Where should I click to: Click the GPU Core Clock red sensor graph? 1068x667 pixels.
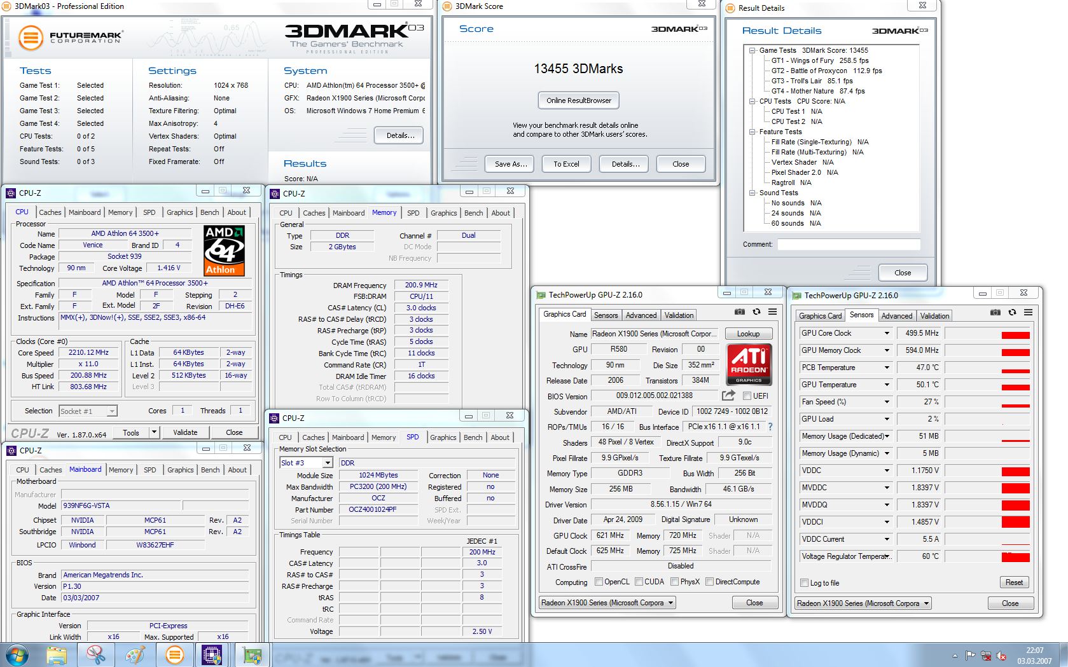(988, 333)
